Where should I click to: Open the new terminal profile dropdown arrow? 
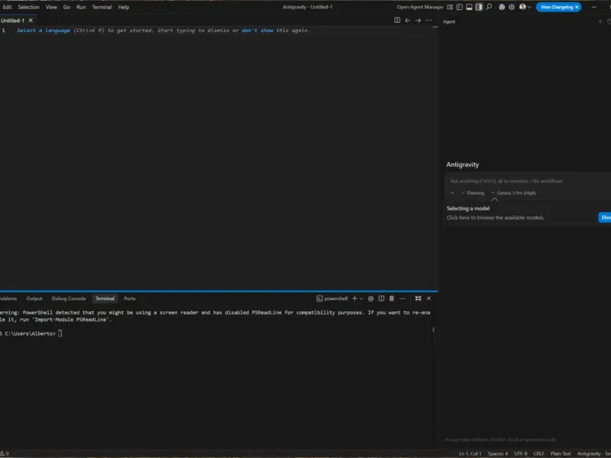pos(361,298)
